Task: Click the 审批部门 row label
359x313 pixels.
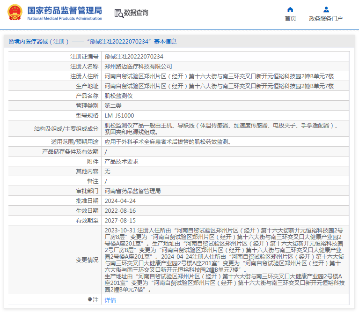Action: point(87,191)
